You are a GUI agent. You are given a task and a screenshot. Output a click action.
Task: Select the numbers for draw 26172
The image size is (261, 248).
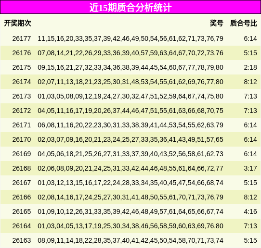point(130,111)
